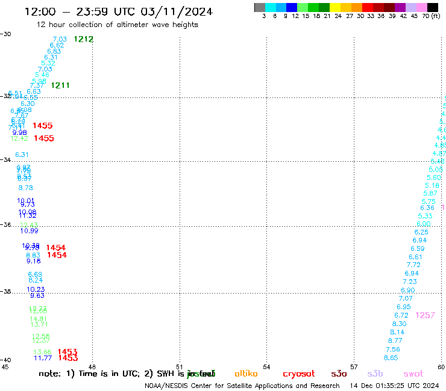Viewport: 446px width, 391px height.
Task: Click the longitude axis label '51'
Action: (x=180, y=367)
